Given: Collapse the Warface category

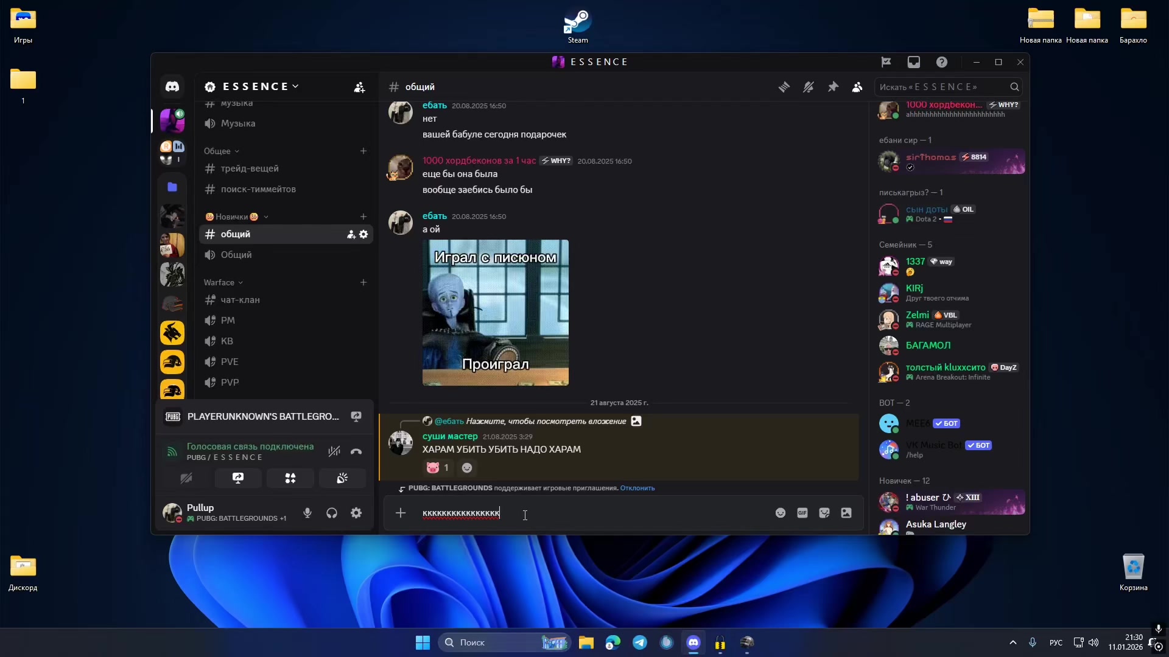Looking at the screenshot, I should pyautogui.click(x=223, y=282).
